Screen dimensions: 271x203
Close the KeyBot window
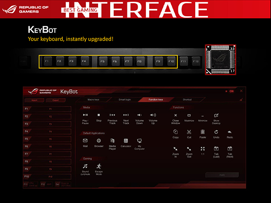click(241, 91)
